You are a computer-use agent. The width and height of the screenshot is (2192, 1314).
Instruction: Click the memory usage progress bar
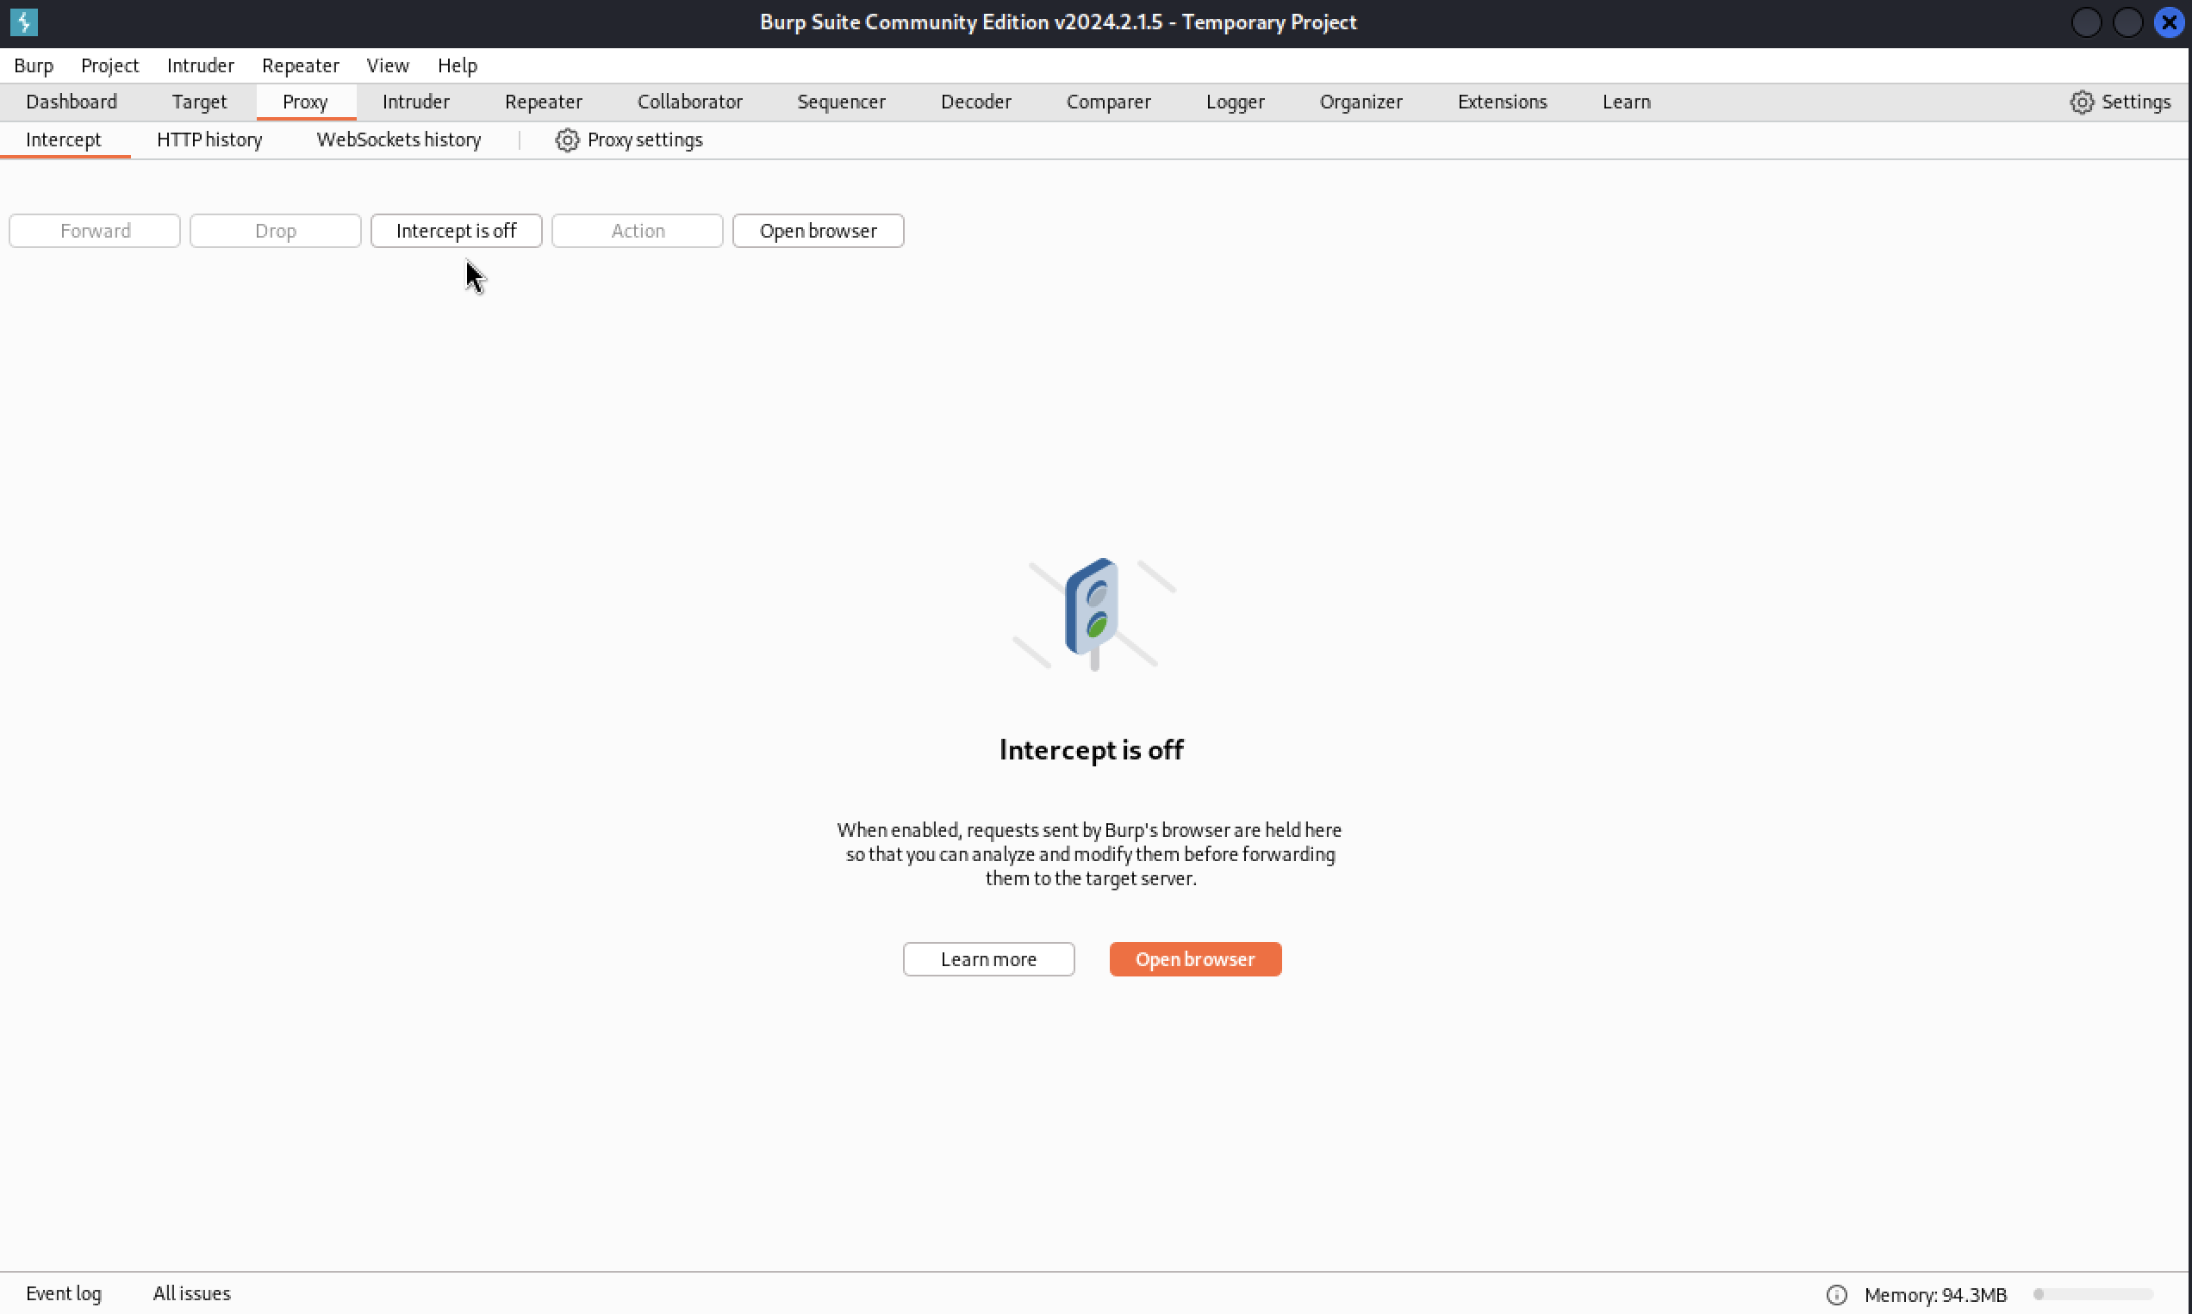click(x=2093, y=1294)
